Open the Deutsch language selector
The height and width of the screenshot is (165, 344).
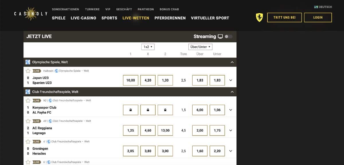[323, 7]
